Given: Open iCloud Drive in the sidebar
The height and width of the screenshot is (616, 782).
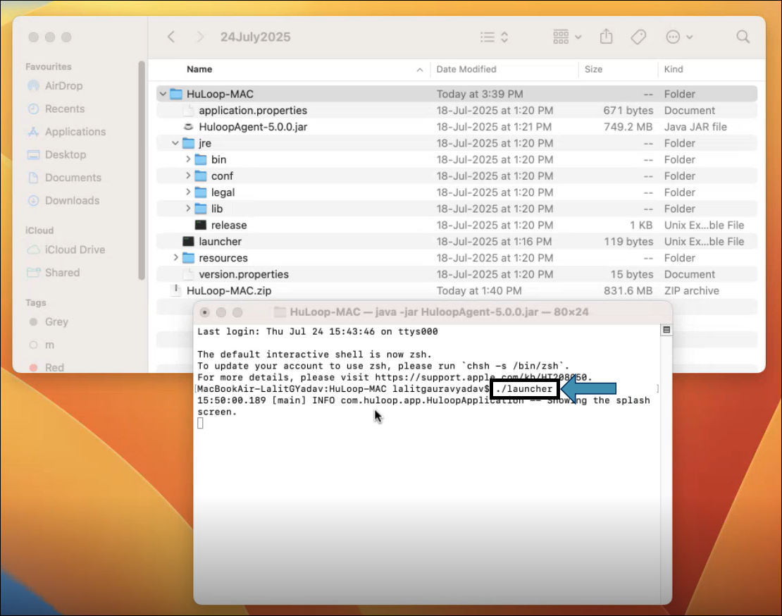Looking at the screenshot, I should point(75,250).
